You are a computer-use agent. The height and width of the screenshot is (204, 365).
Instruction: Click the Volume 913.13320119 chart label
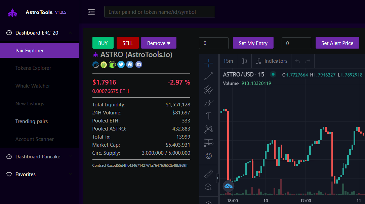pos(247,83)
